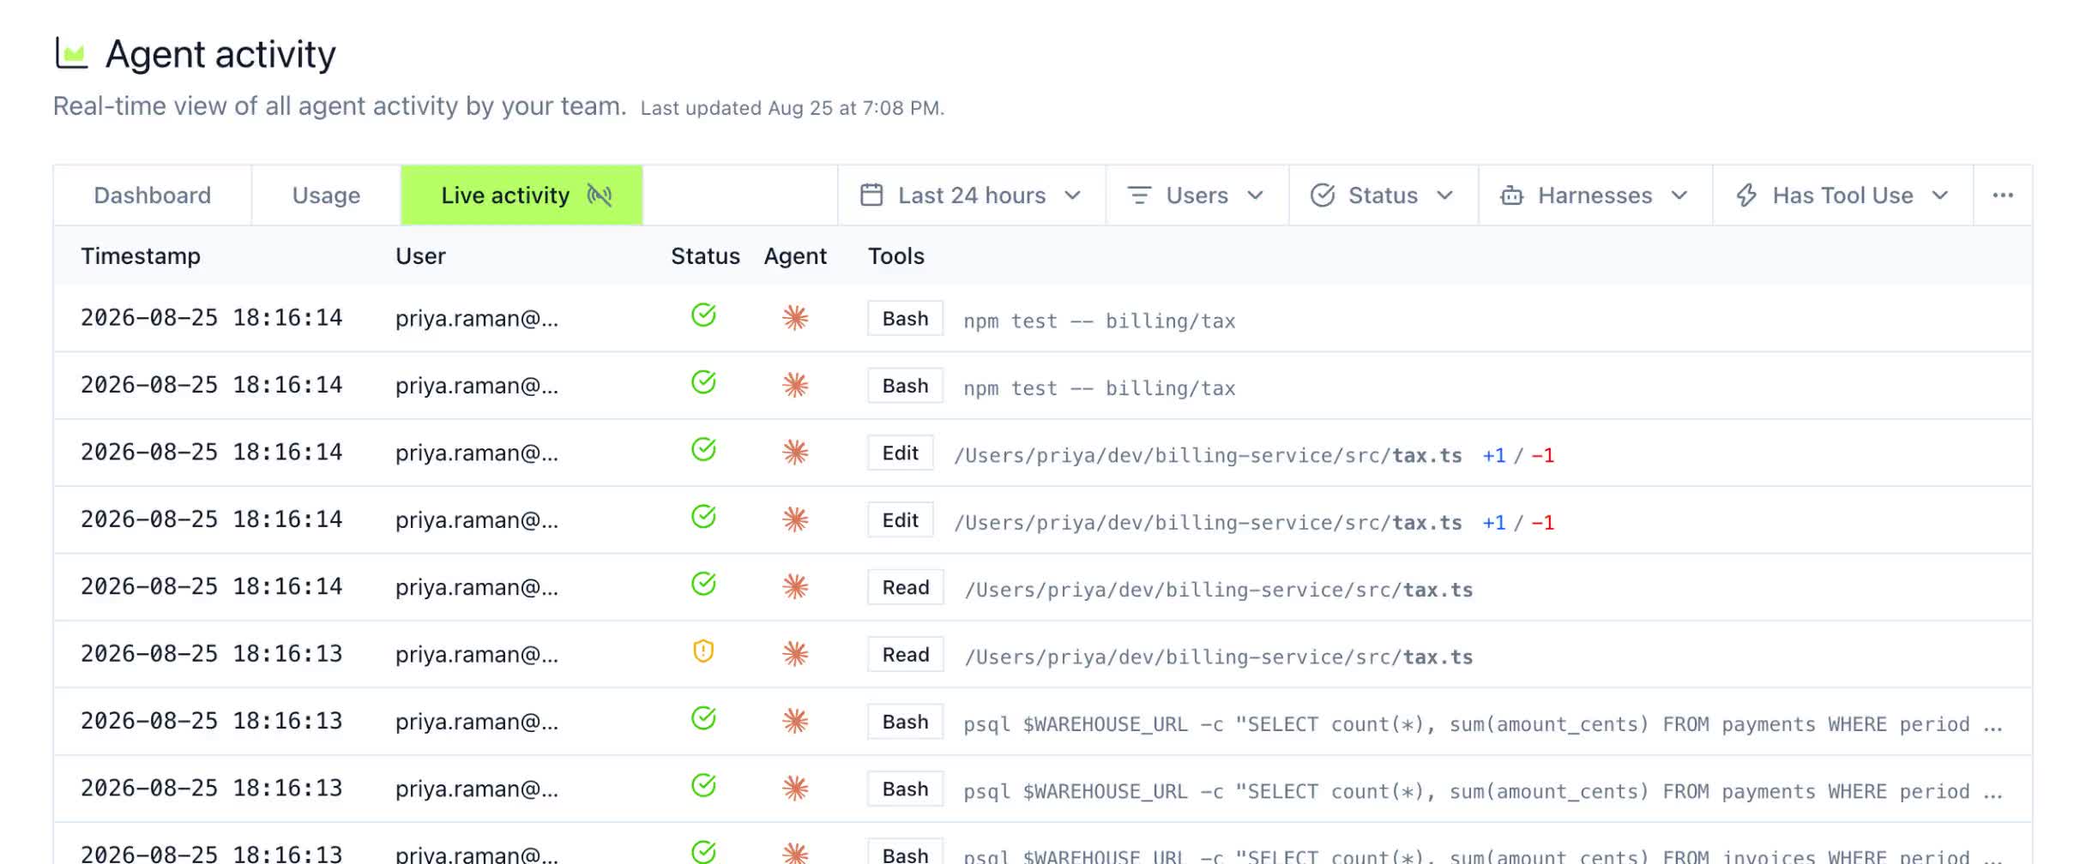Click the agent starburst icon in the shield-status row
Image resolution: width=2086 pixels, height=864 pixels.
click(x=795, y=654)
